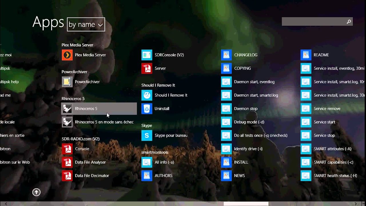Select the Rhinoceros 5 group header
The width and height of the screenshot is (366, 206).
pyautogui.click(x=73, y=99)
